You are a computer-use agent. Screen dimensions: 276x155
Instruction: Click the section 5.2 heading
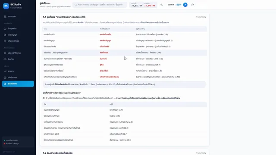(58, 153)
